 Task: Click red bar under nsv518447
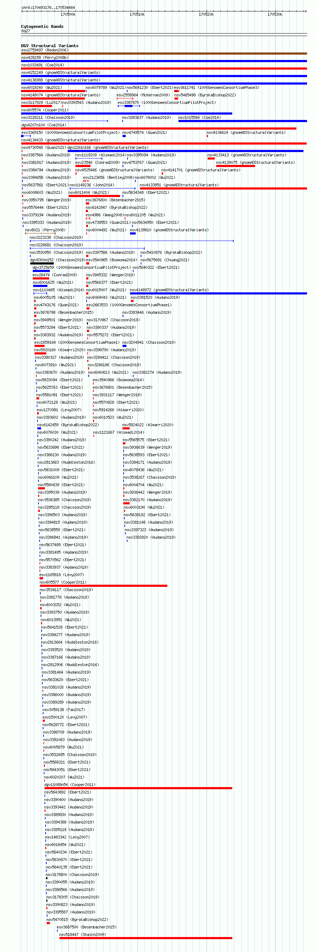[146, 938]
